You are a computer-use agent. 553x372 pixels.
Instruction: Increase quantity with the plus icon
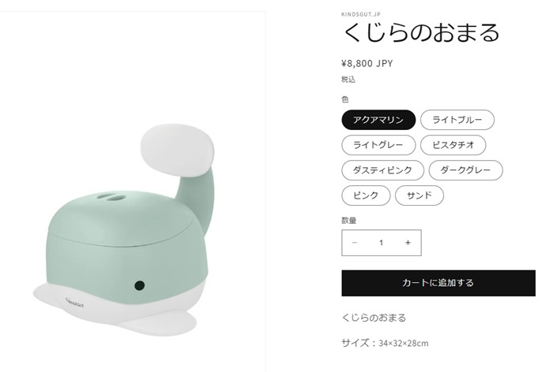click(408, 243)
